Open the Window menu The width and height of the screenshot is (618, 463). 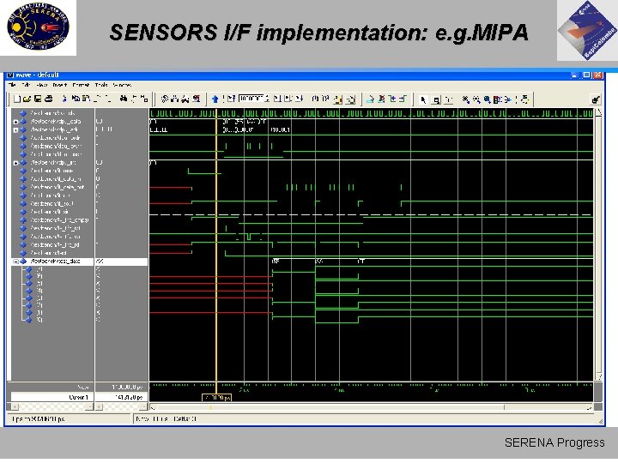click(122, 85)
